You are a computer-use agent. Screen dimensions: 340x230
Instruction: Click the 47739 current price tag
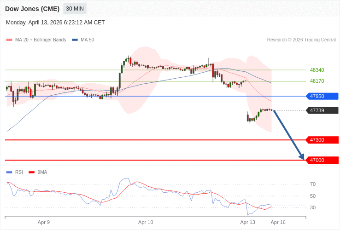click(322, 110)
